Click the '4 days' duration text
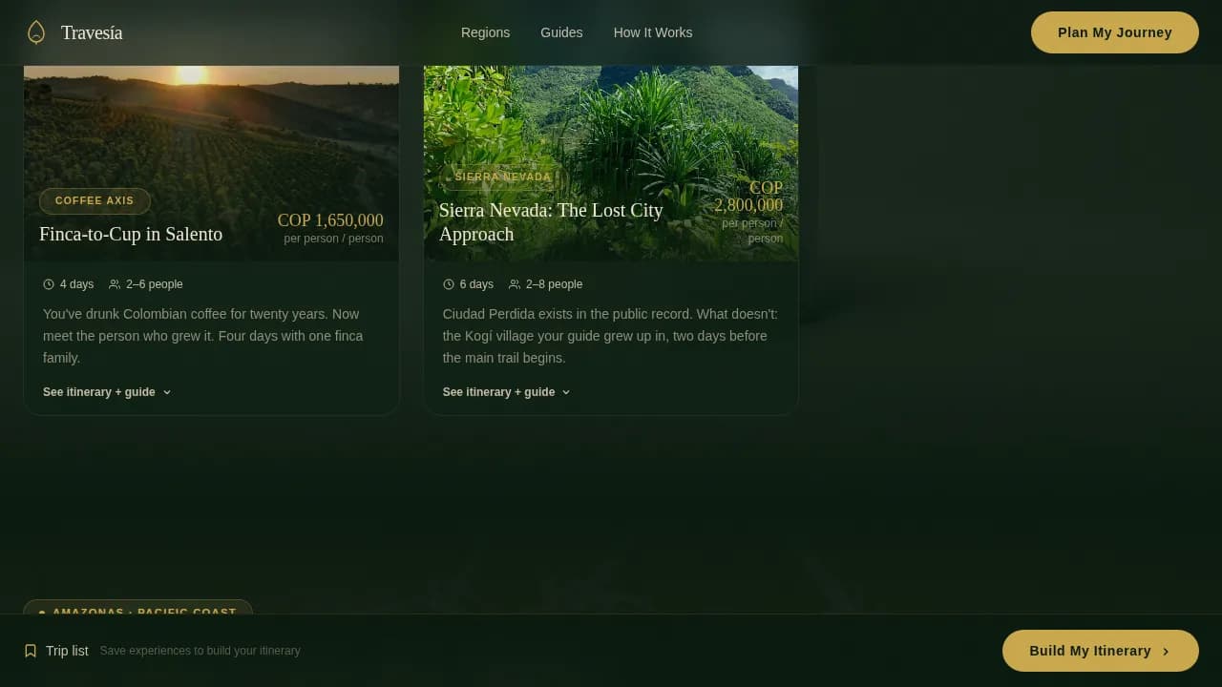Image resolution: width=1222 pixels, height=687 pixels. pos(76,284)
